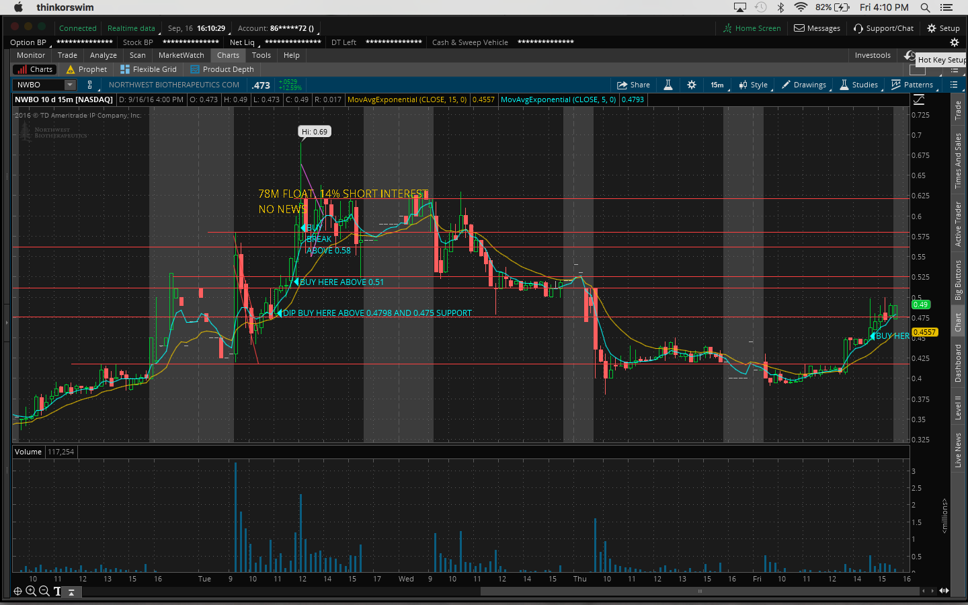Click the Home Screen button

[752, 28]
